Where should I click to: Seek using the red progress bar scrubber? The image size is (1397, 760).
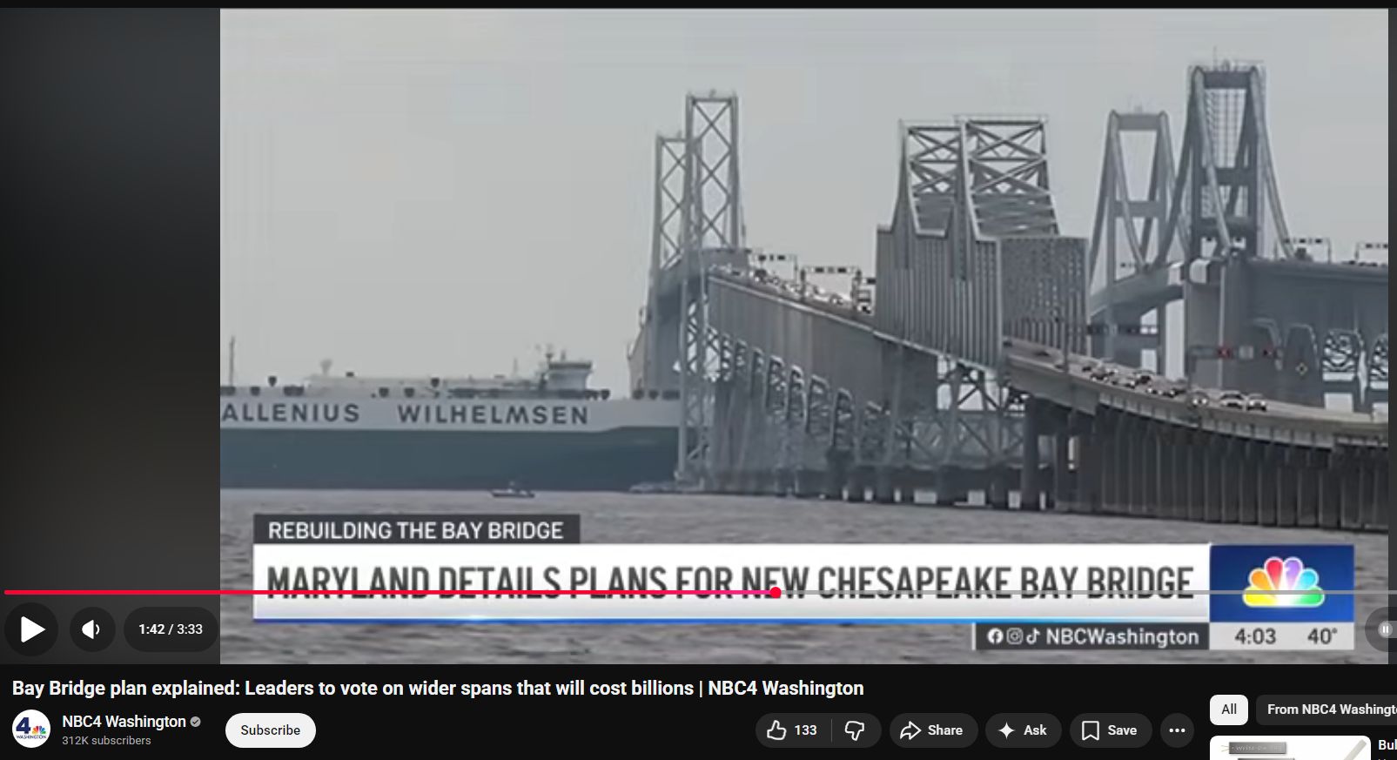tap(775, 593)
